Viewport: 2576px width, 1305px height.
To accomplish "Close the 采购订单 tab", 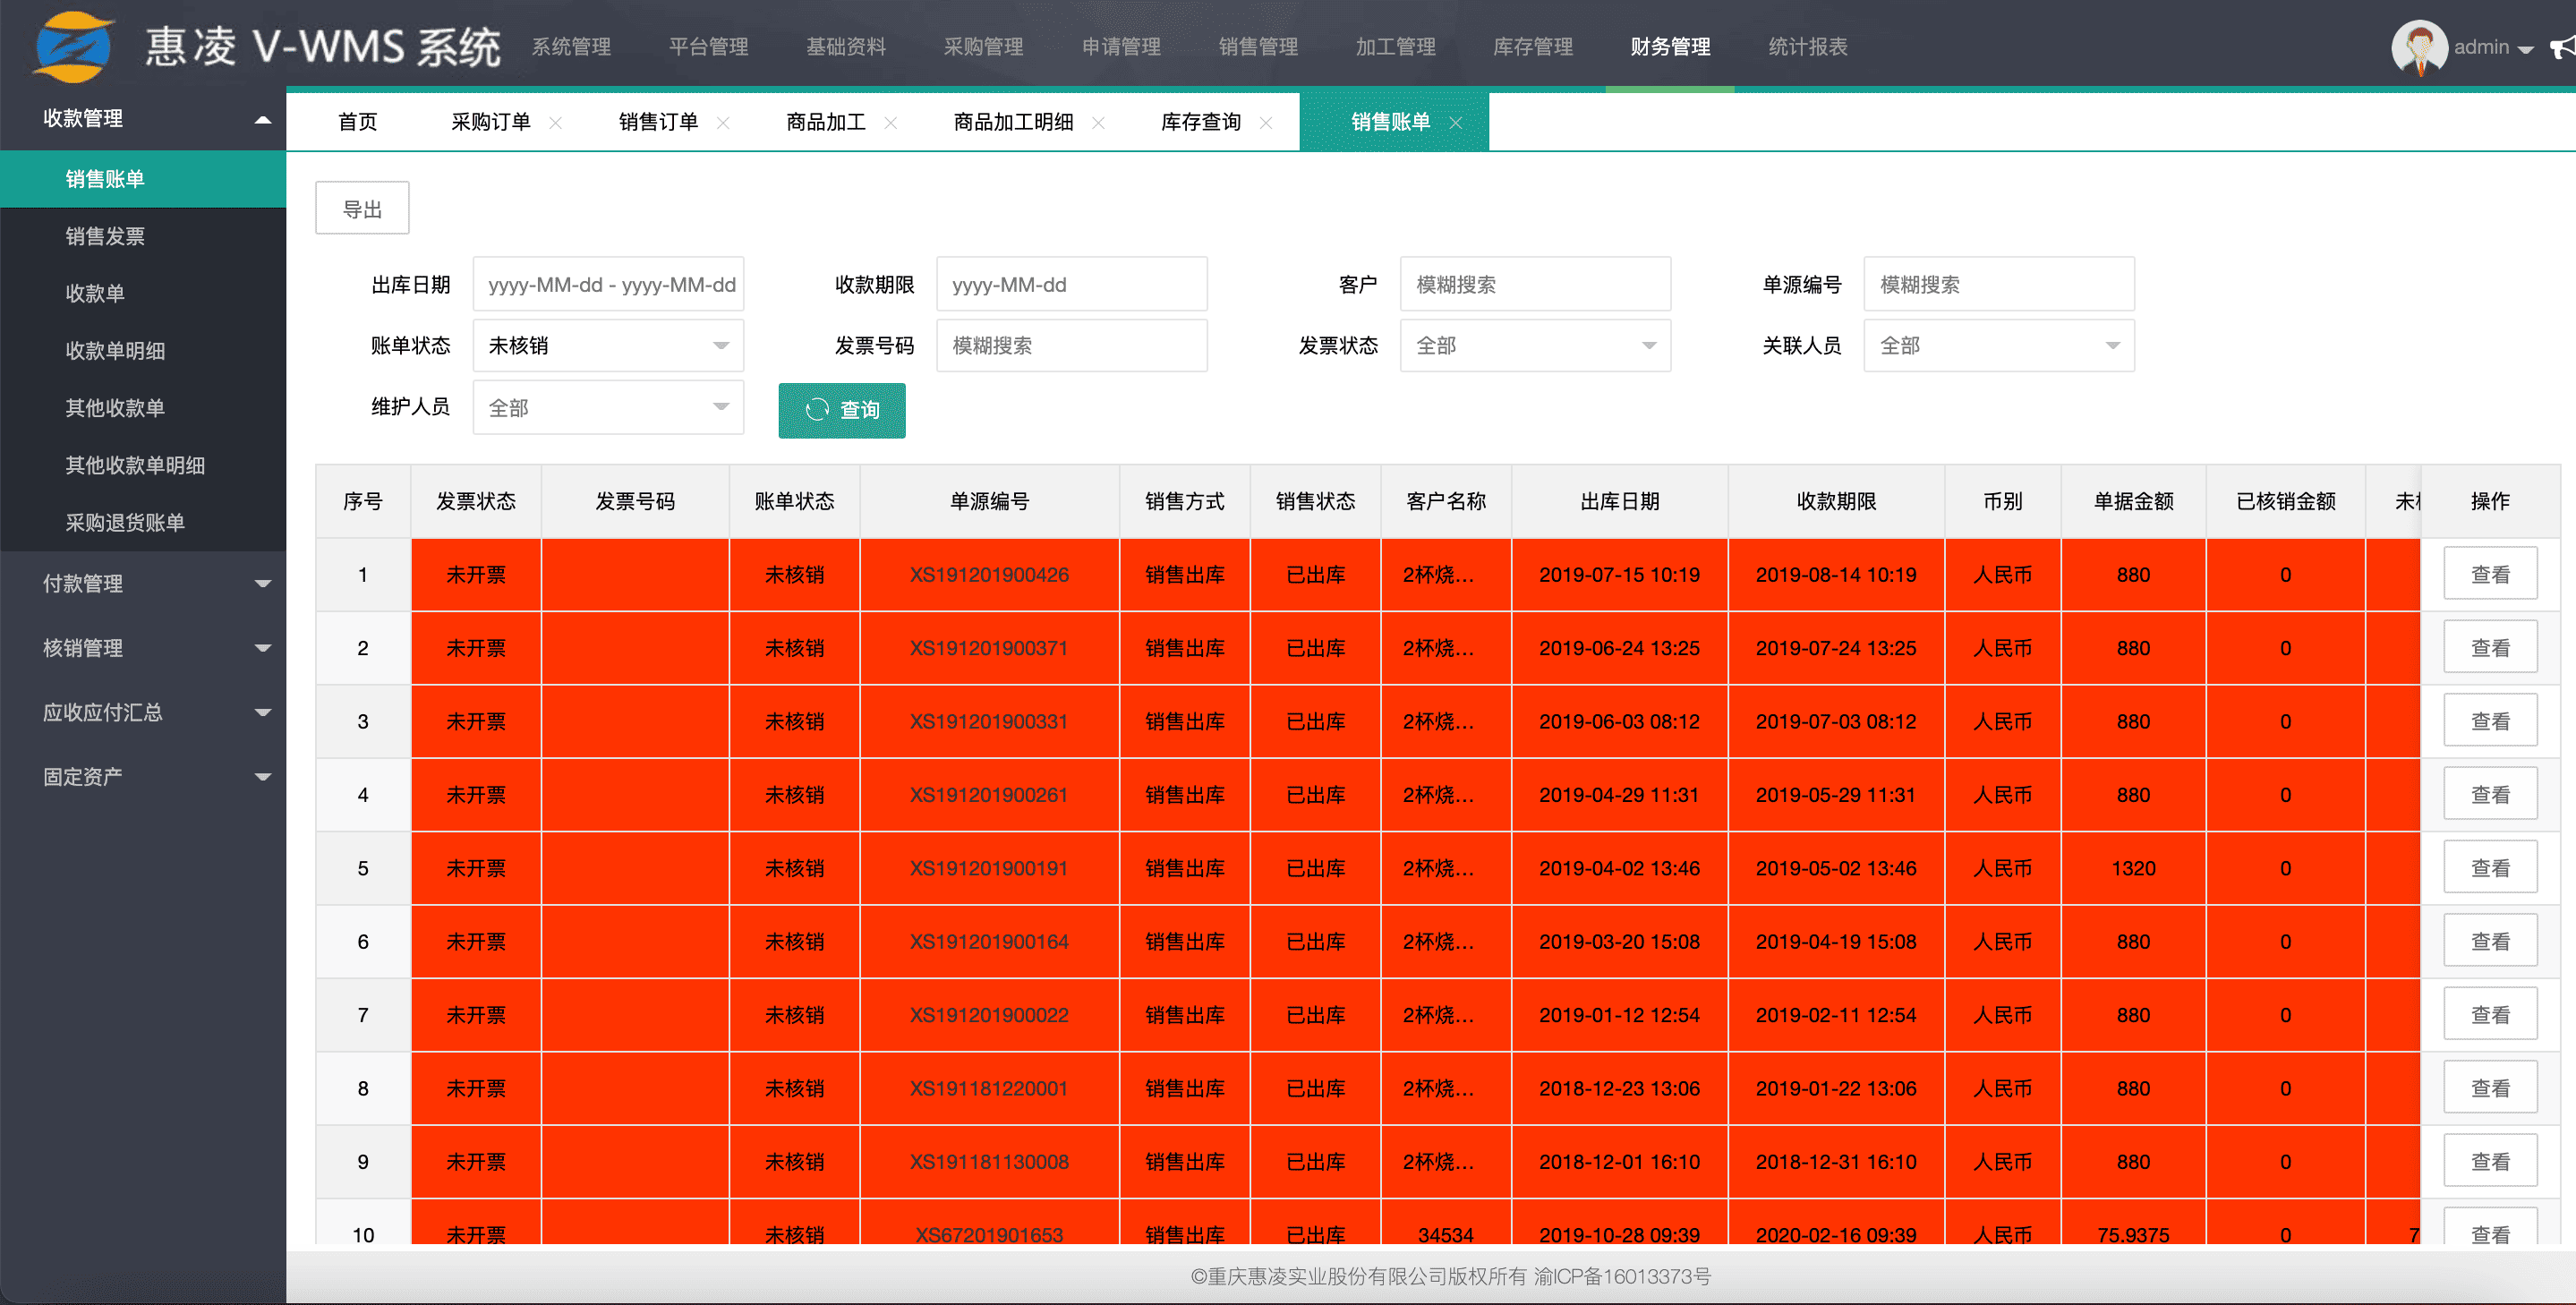I will [556, 123].
